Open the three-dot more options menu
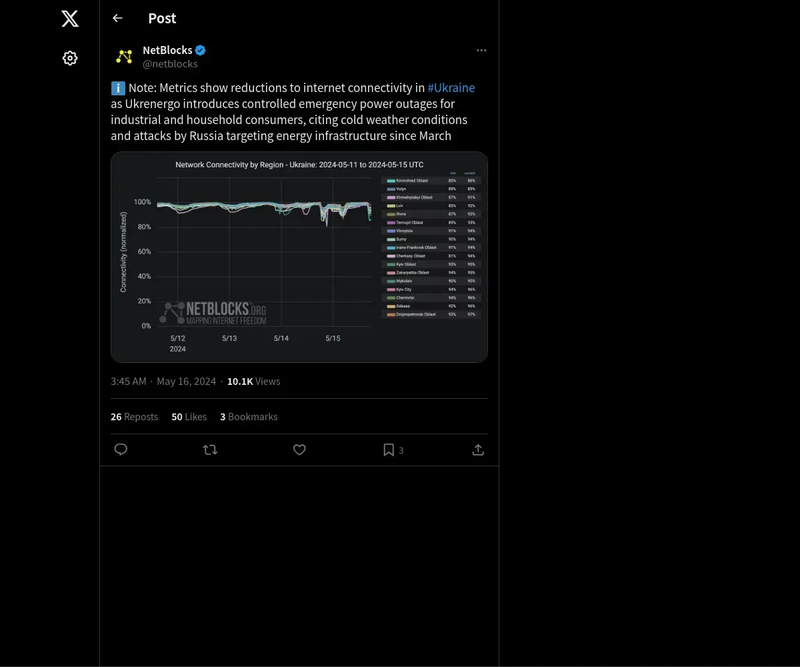Screen dimensions: 800x667 (x=481, y=50)
